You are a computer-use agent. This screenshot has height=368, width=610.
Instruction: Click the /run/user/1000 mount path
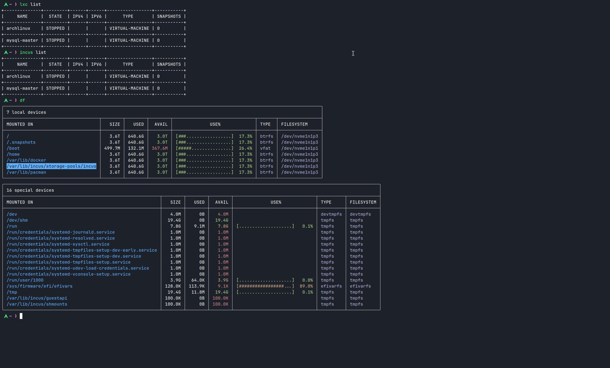click(25, 280)
